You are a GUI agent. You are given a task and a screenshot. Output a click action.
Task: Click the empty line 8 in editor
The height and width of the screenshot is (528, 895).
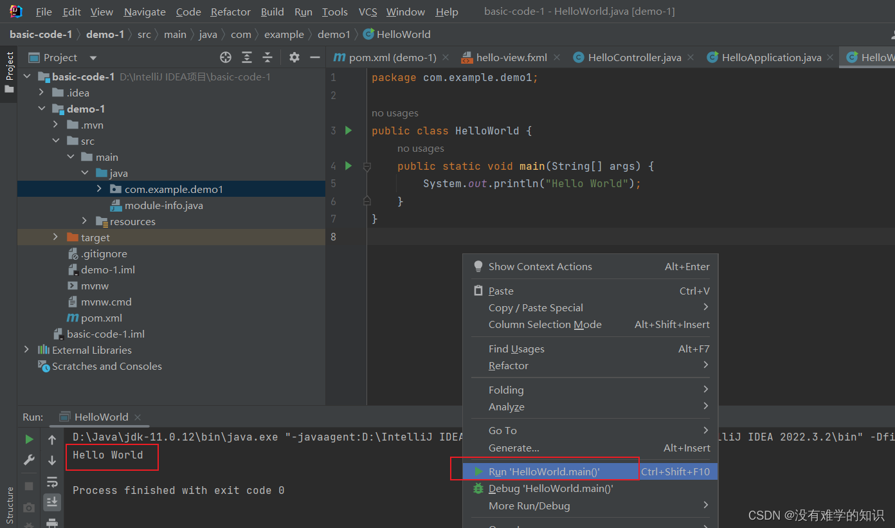pyautogui.click(x=630, y=237)
